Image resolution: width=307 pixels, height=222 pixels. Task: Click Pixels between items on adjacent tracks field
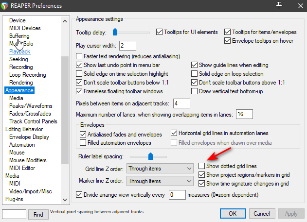tap(181, 103)
